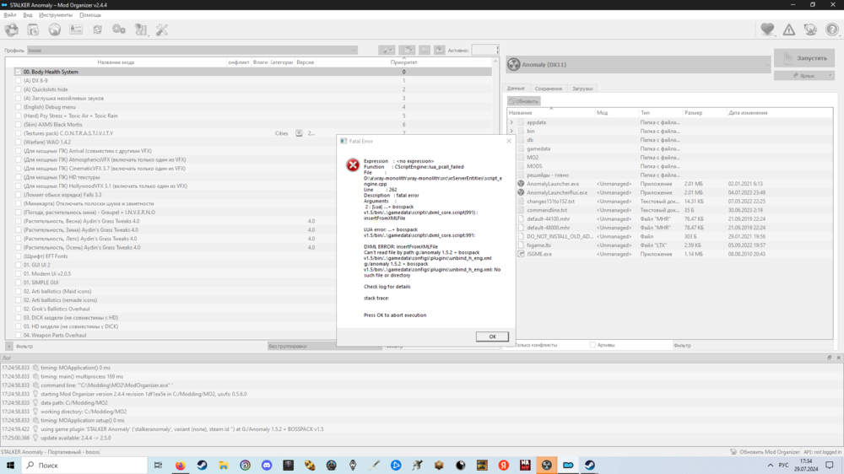Click the refresh toolbar icon
The image size is (844, 474).
pyautogui.click(x=98, y=30)
